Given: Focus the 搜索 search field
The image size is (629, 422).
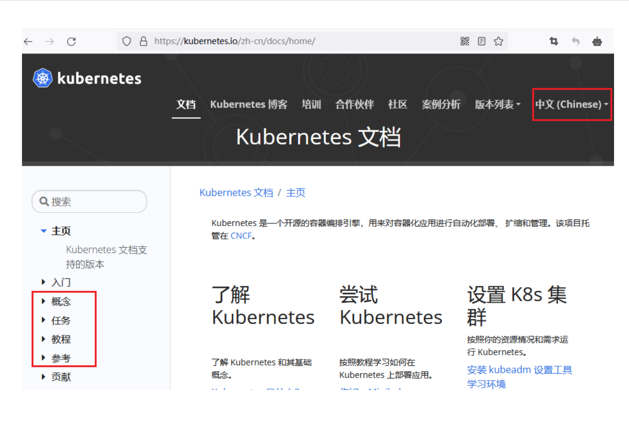Looking at the screenshot, I should coord(89,202).
